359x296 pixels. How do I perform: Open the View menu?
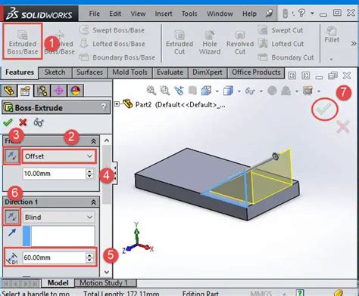click(138, 14)
